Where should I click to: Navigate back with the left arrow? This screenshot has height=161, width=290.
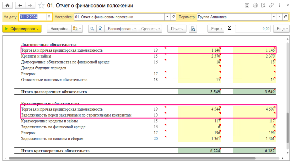pos(20,5)
